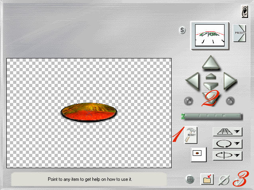Image resolution: width=254 pixels, height=190 pixels.
Task: Click the round grid icon at the bottom
Action: [x=190, y=179]
